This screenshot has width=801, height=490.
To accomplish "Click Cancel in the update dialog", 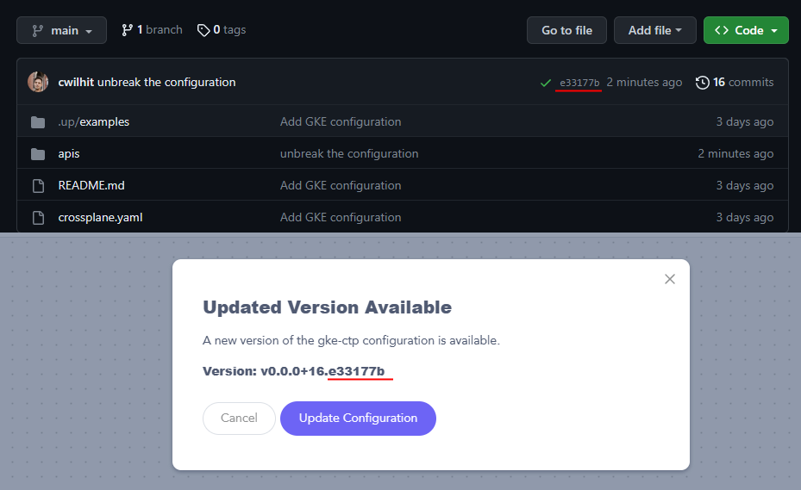I will pyautogui.click(x=239, y=419).
